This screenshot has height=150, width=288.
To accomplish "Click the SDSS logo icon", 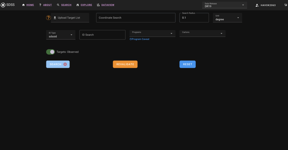I will (3, 5).
